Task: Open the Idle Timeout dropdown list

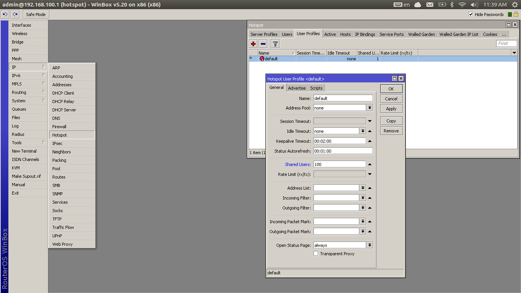Action: 363,131
